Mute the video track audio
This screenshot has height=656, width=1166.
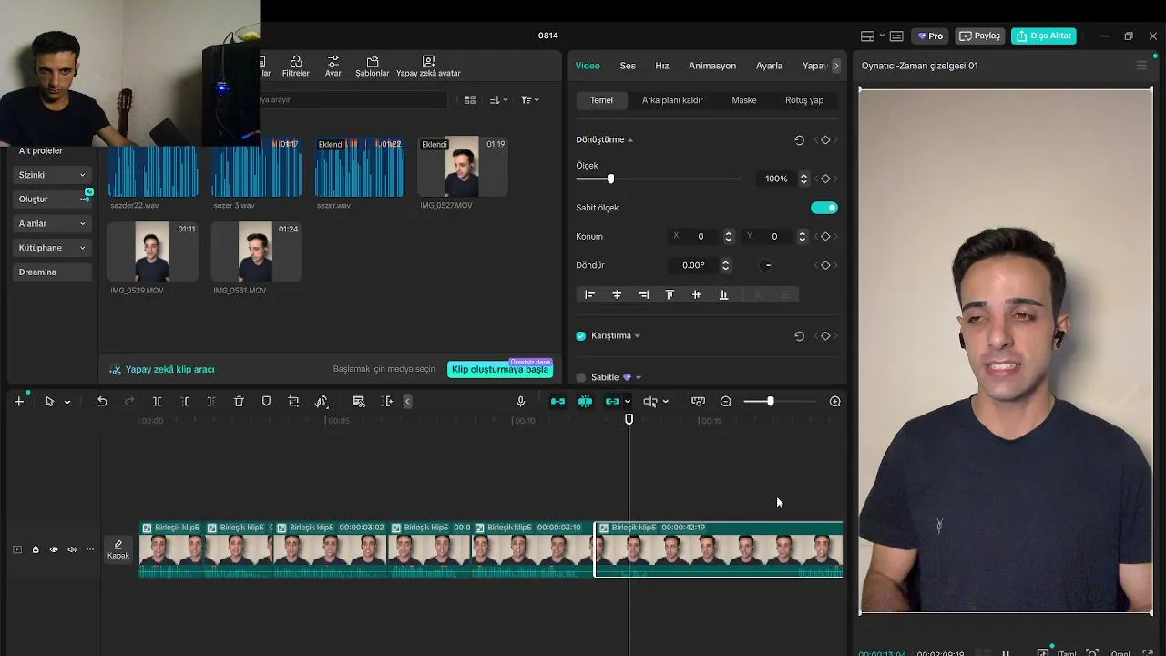[72, 549]
